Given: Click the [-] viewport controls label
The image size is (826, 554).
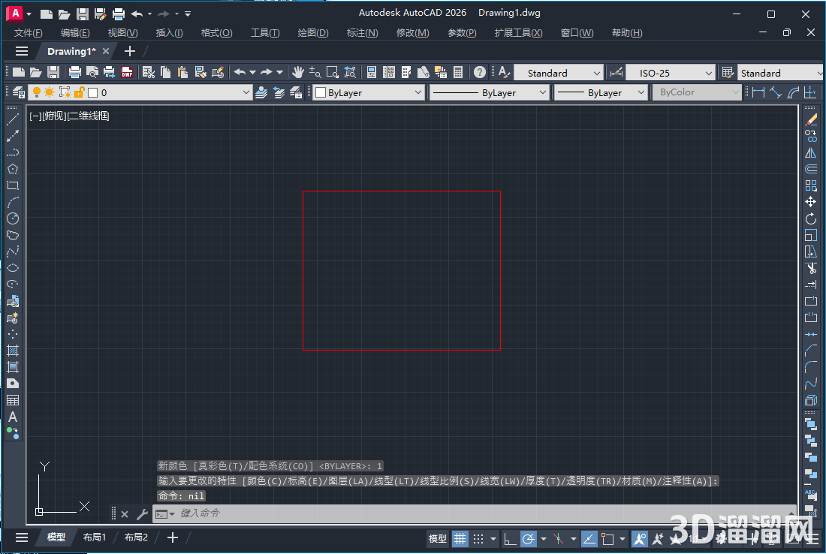Looking at the screenshot, I should [x=35, y=116].
